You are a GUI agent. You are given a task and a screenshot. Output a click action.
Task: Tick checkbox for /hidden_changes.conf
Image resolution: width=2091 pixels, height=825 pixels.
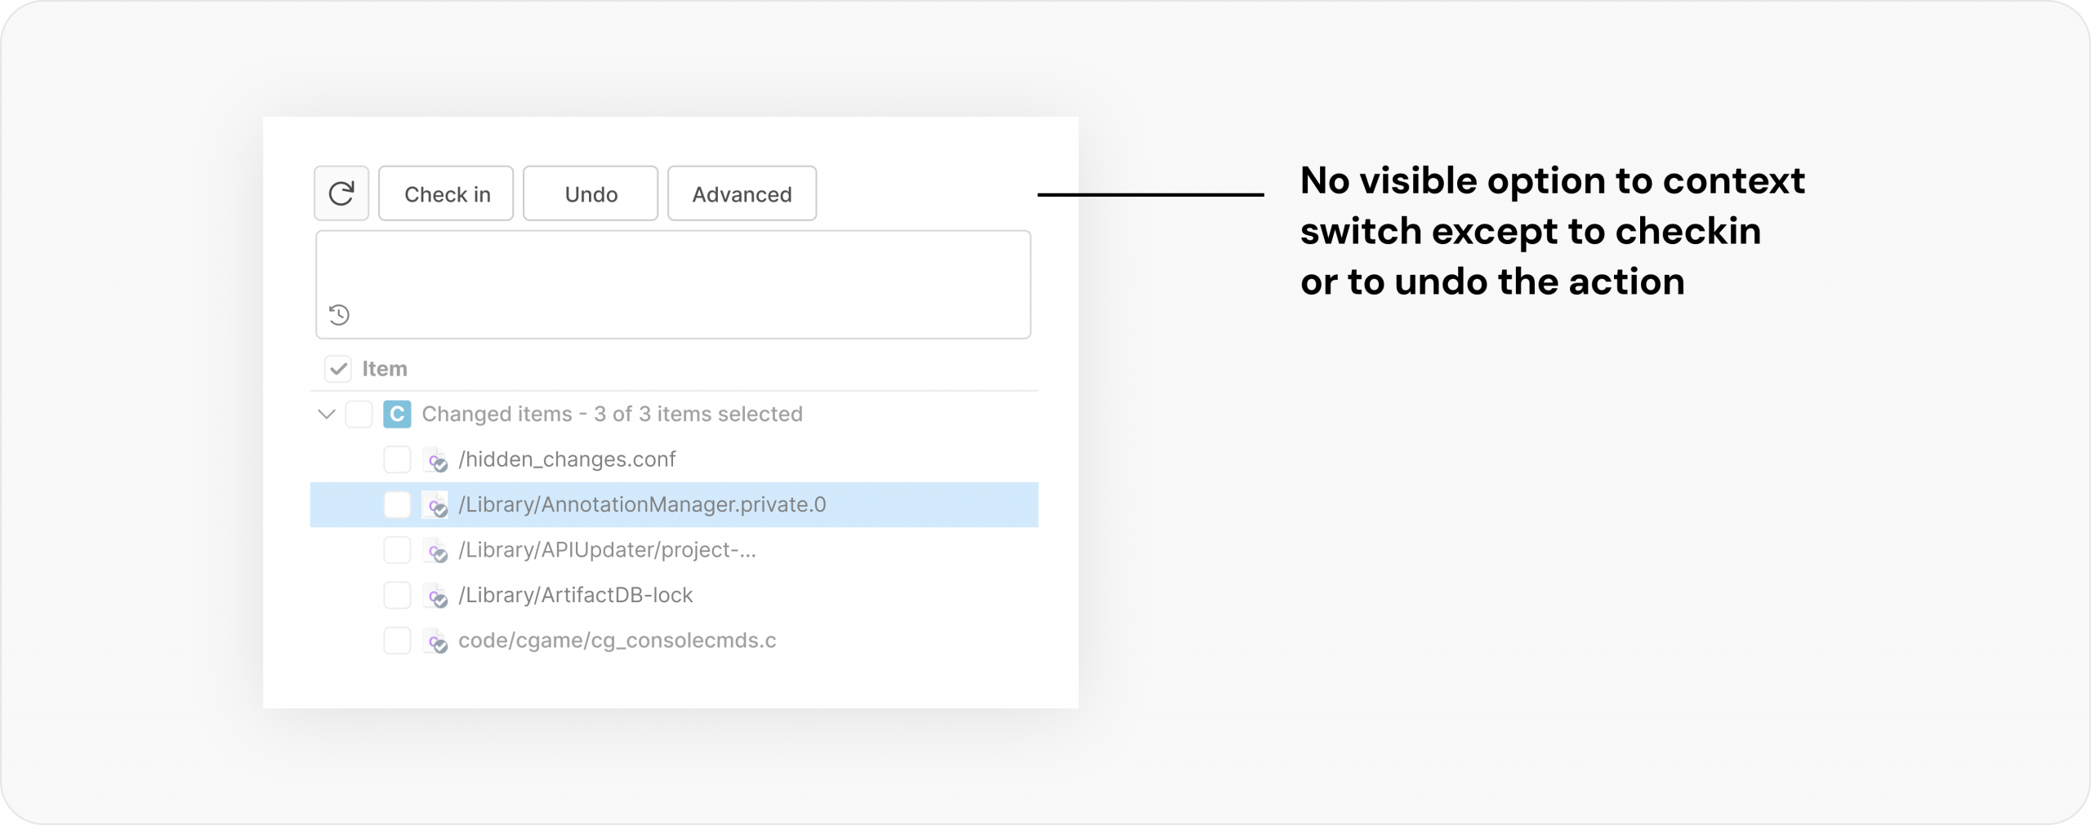click(397, 459)
